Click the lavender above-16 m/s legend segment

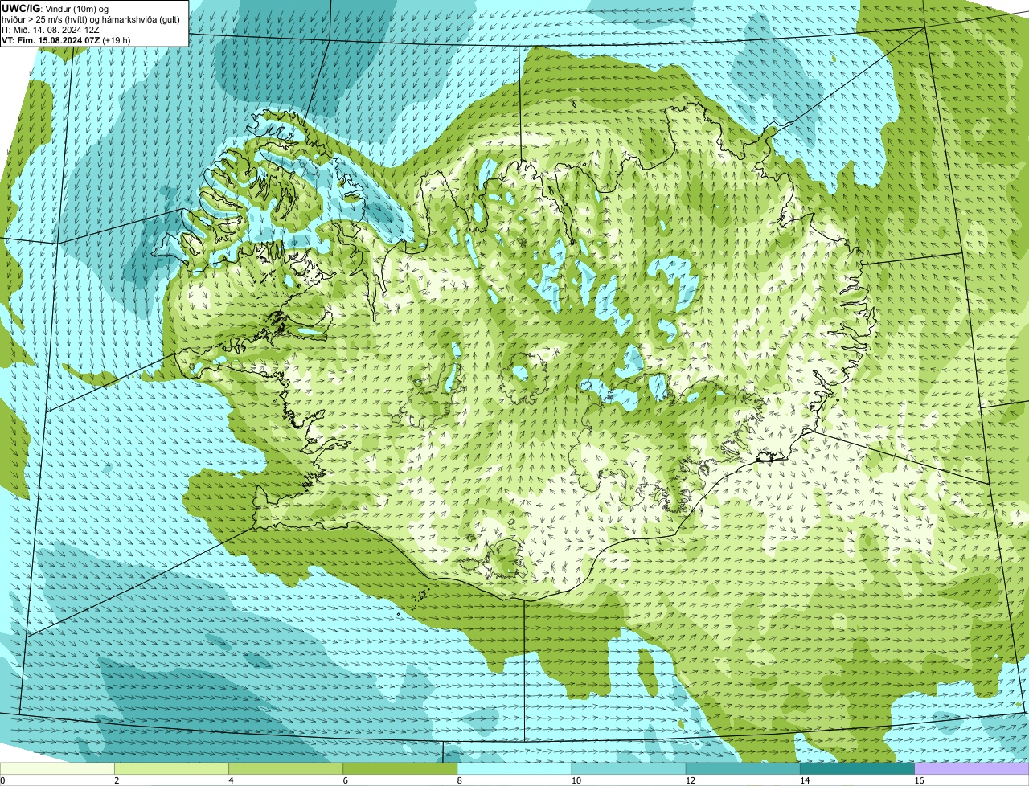pyautogui.click(x=972, y=768)
